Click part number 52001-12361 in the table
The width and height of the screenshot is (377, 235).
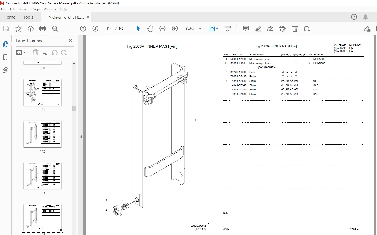238,64
